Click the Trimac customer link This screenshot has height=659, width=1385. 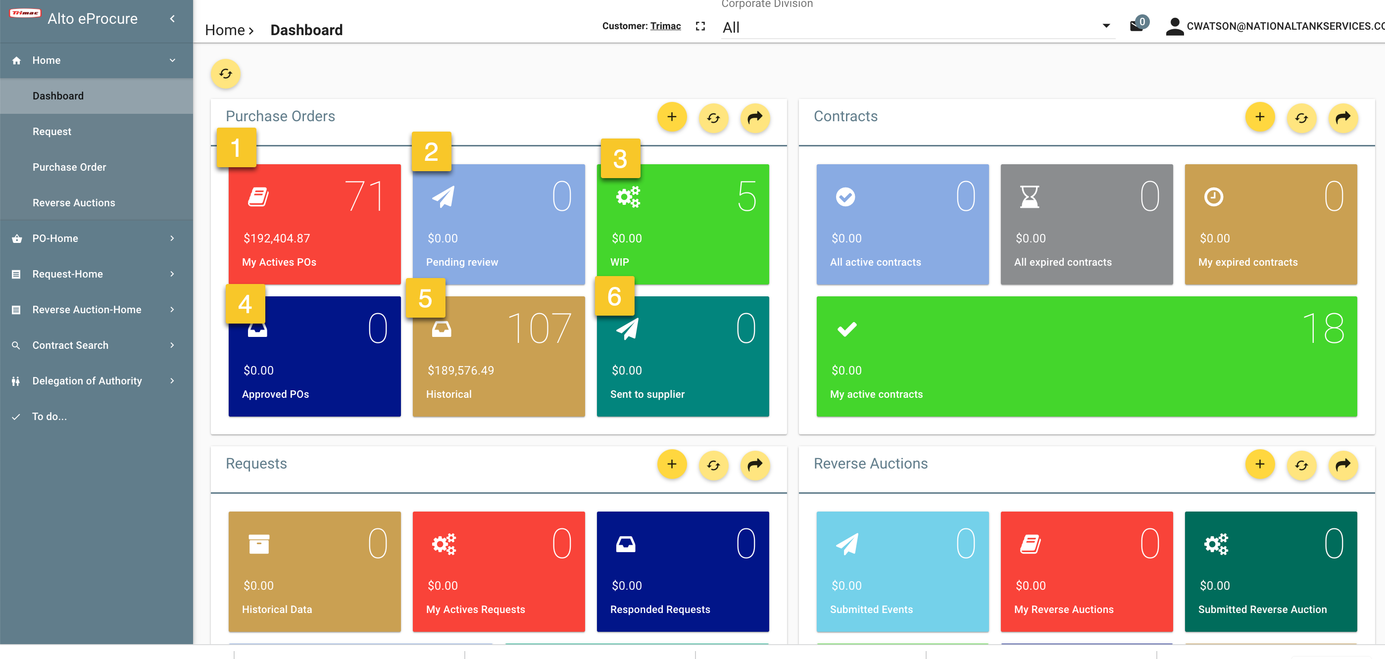pyautogui.click(x=665, y=26)
